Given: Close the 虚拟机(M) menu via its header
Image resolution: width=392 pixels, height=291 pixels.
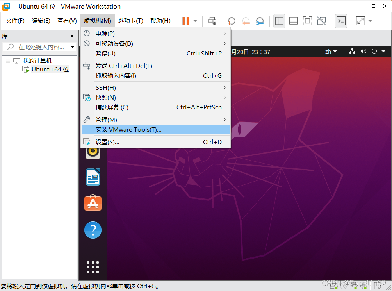Looking at the screenshot, I should [x=98, y=21].
